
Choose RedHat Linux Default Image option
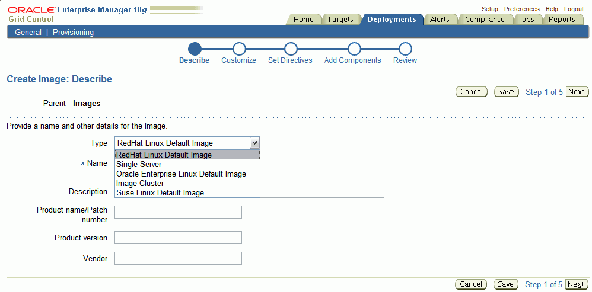point(187,155)
